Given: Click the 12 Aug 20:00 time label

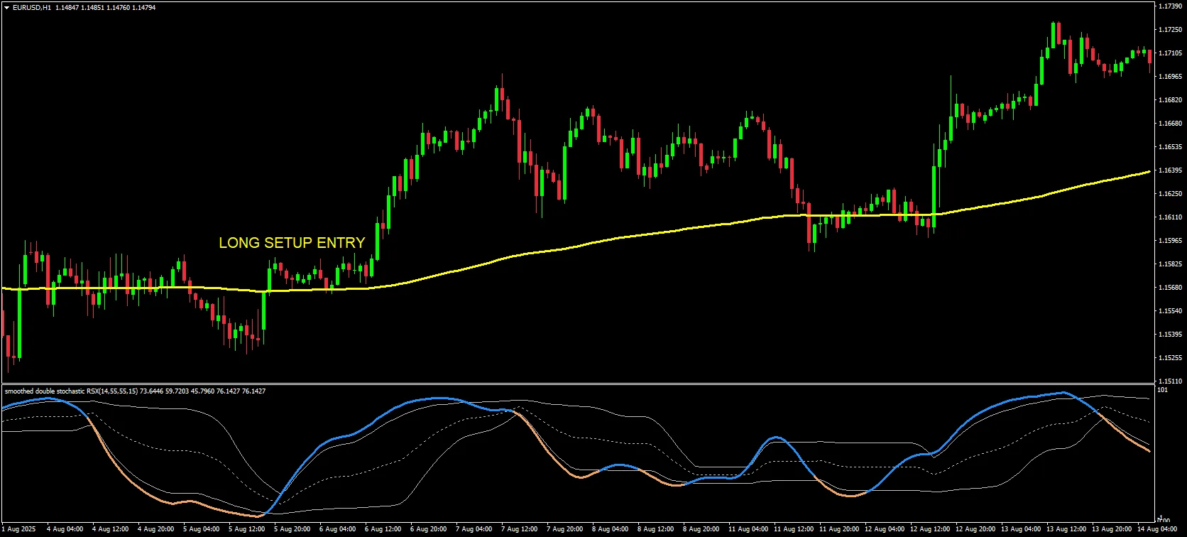Looking at the screenshot, I should [x=975, y=529].
